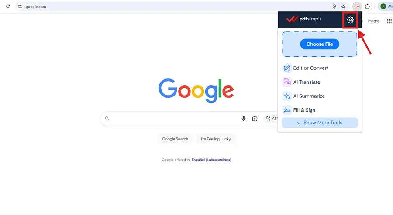This screenshot has height=215, width=393.
Task: Click I'm Feeling Lucky button
Action: coord(216,139)
